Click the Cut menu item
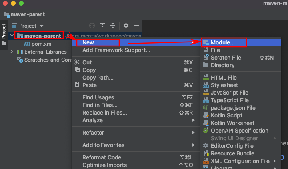288x169 pixels. coord(136,62)
